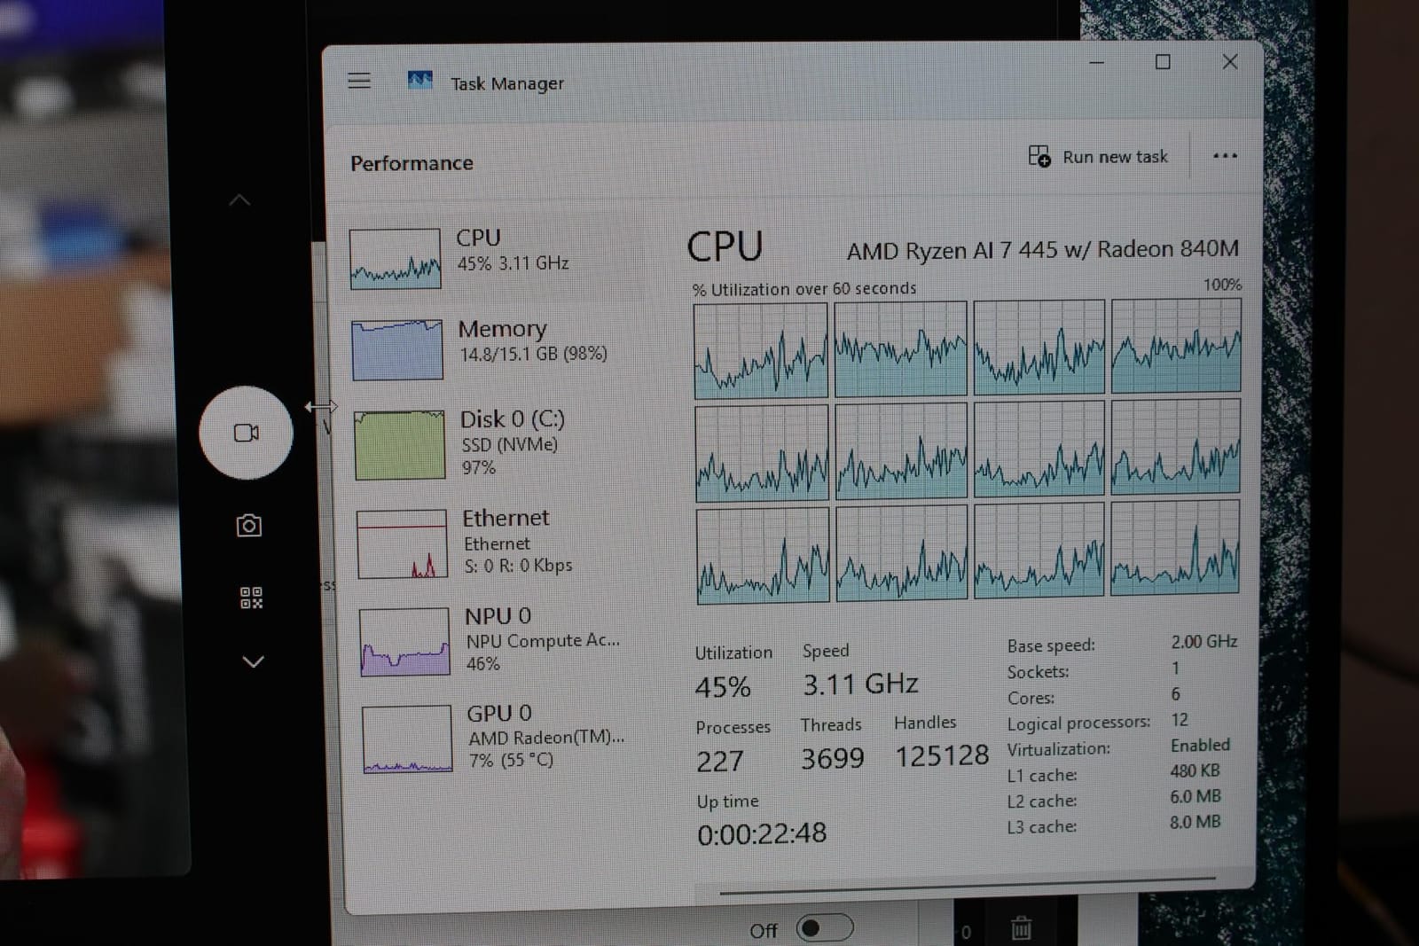This screenshot has height=946, width=1419.
Task: Switch Camera app to video mode
Action: (246, 433)
